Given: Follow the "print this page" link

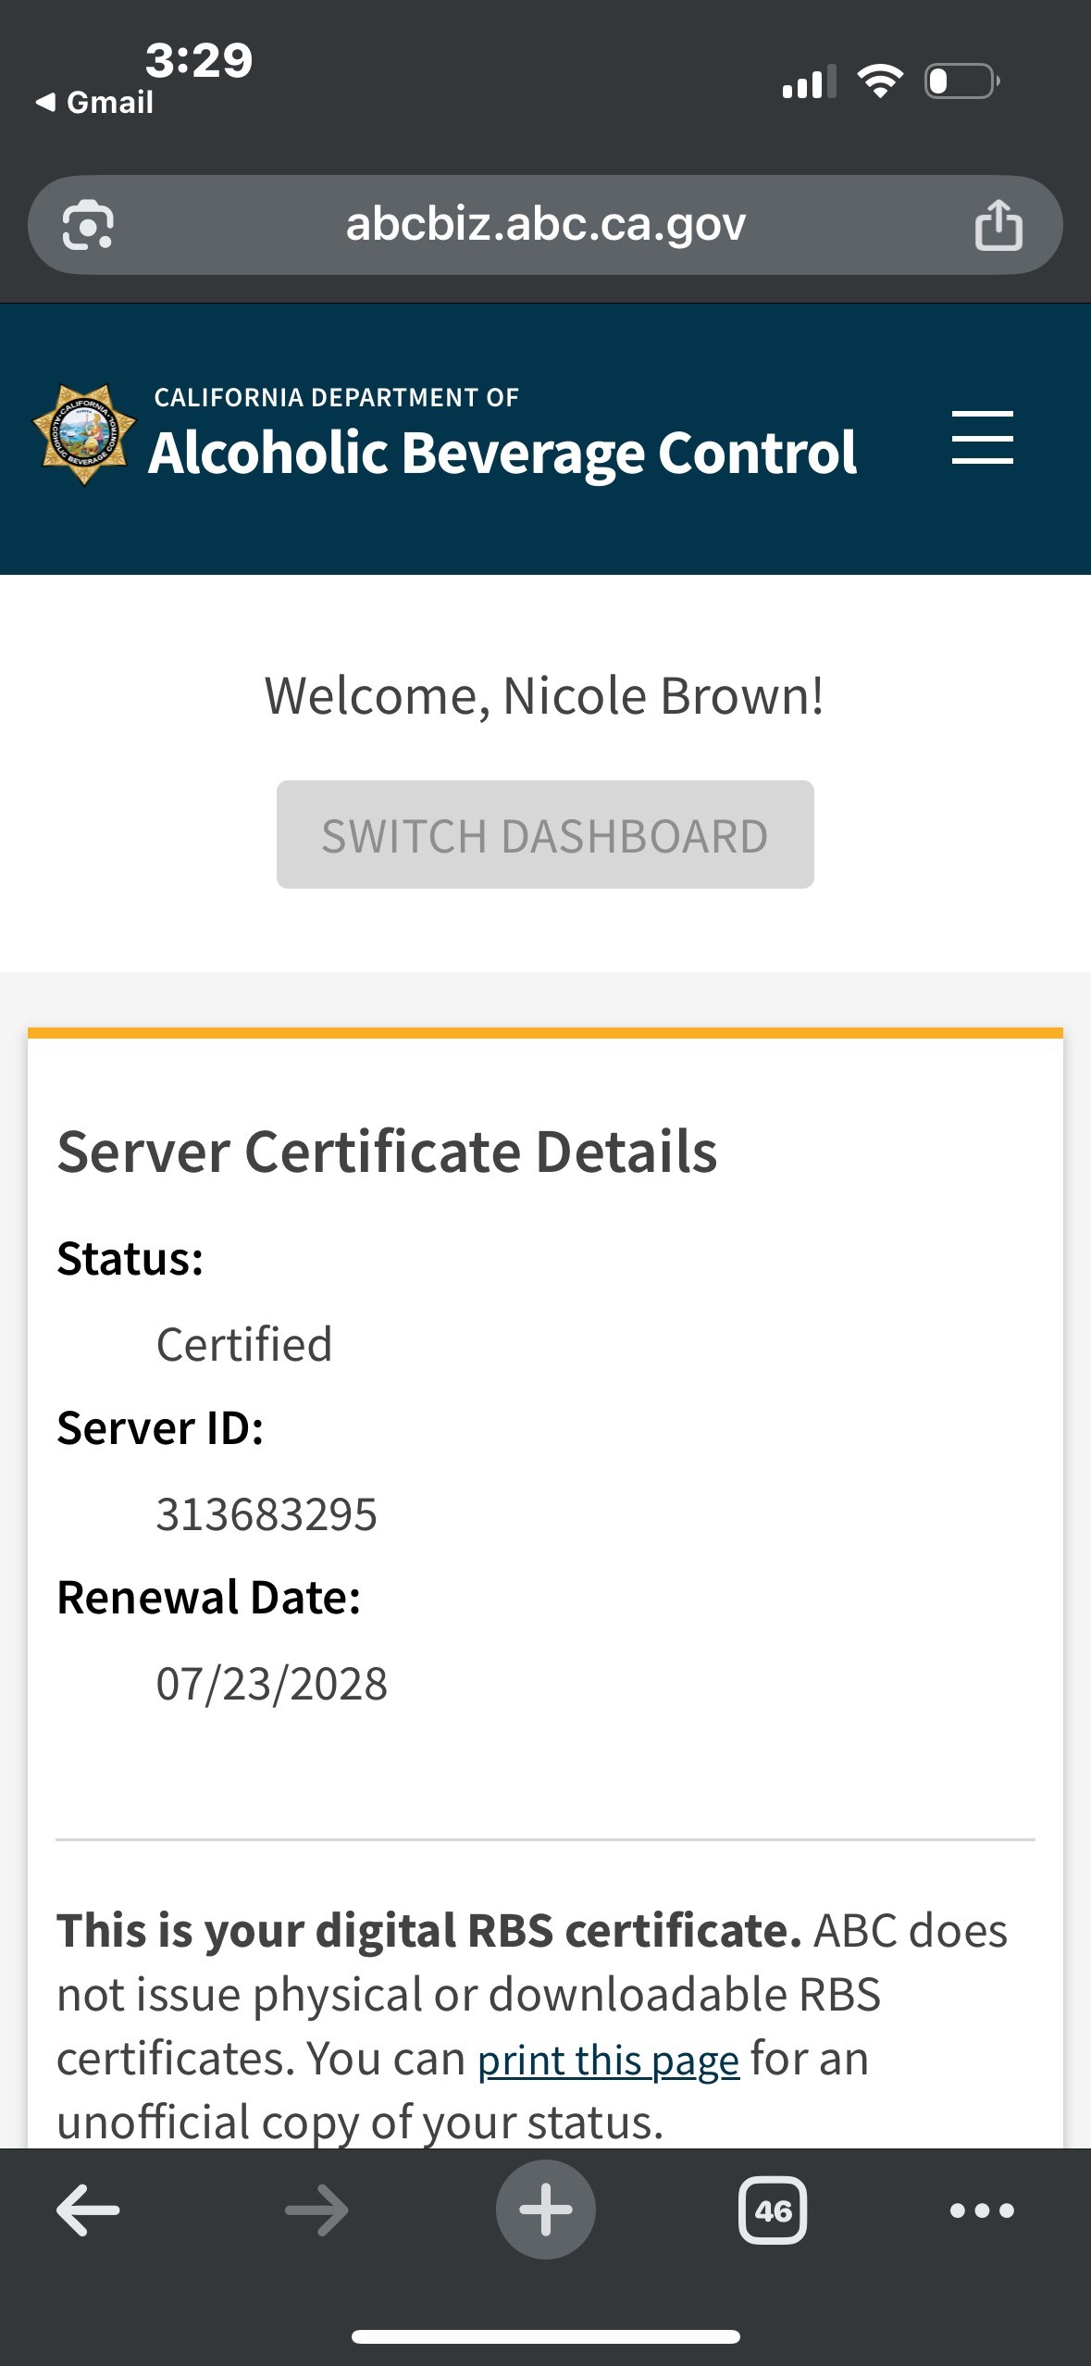Looking at the screenshot, I should 608,2061.
